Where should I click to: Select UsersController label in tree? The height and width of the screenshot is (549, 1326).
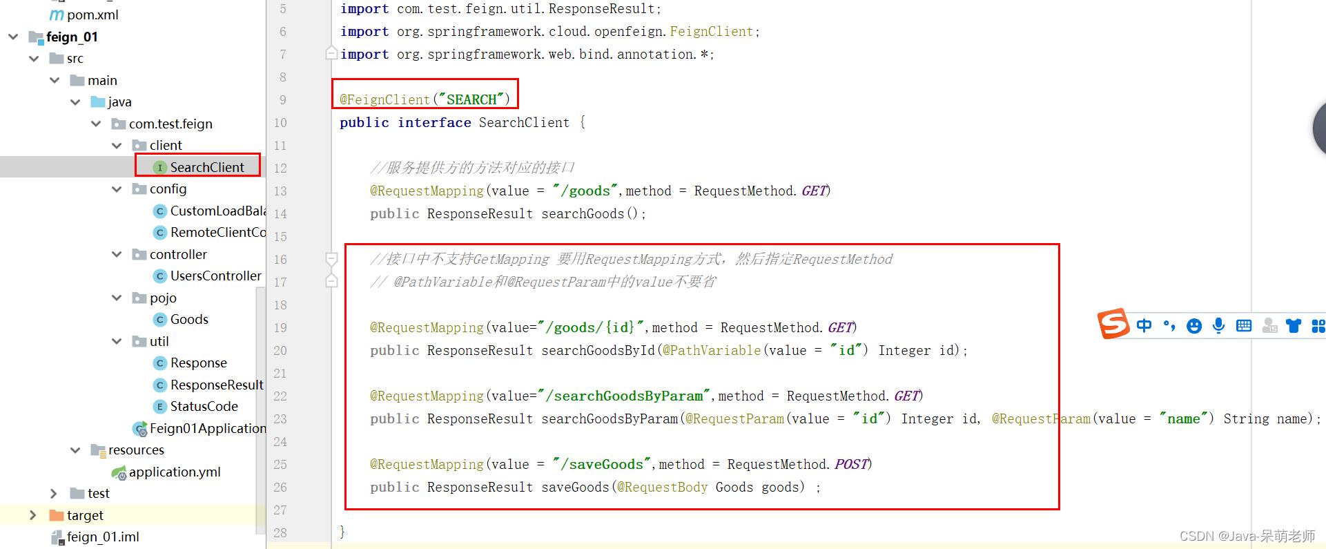[x=216, y=276]
